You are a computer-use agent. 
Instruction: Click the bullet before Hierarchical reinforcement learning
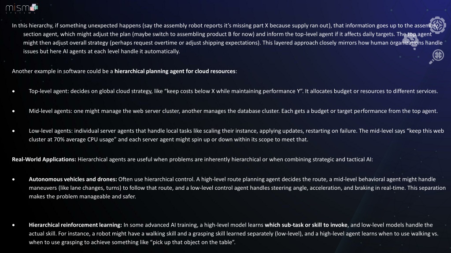(x=14, y=225)
